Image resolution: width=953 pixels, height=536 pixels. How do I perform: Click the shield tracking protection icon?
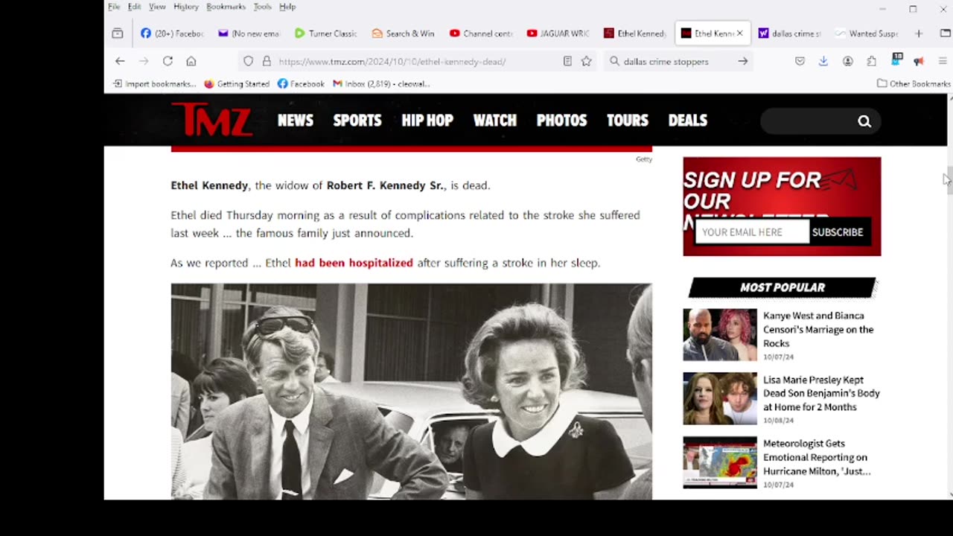click(249, 61)
